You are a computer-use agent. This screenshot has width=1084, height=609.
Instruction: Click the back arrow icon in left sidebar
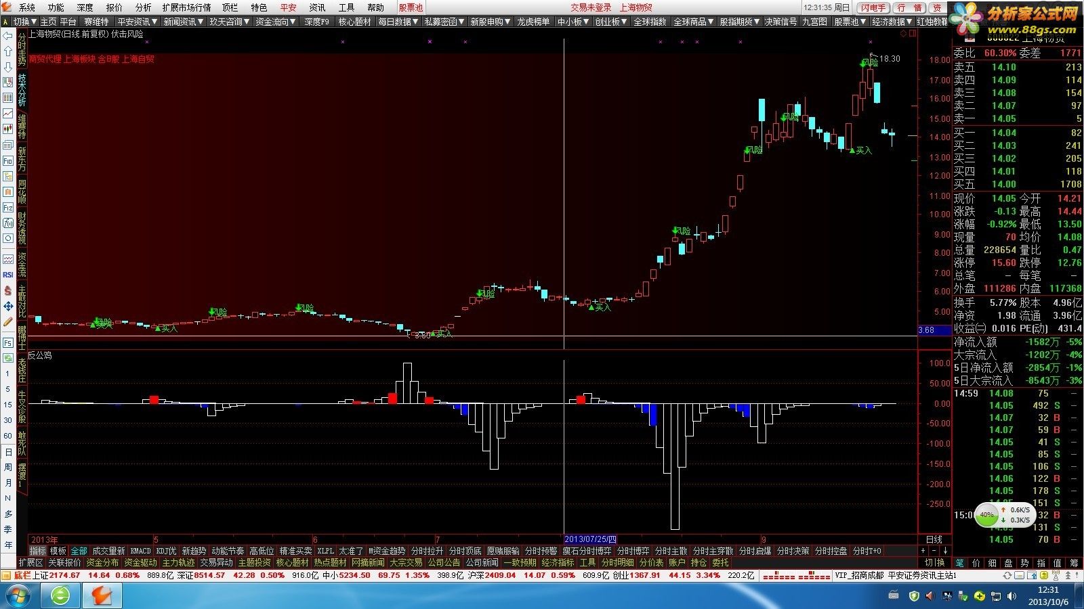tap(8, 36)
